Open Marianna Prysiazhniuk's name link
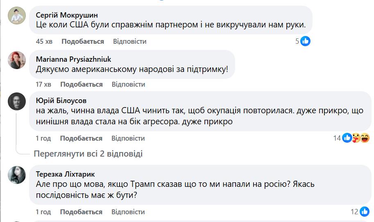The image size is (374, 222). (73, 59)
